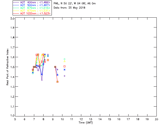Click y-axis tick label 1.7
The height and width of the screenshot is (129, 161).
click(x=12, y=47)
